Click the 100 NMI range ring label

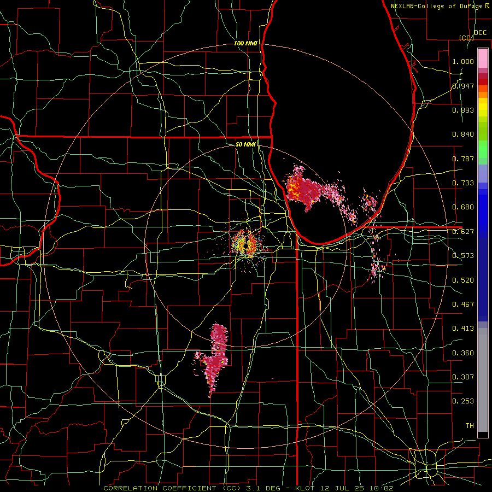[x=245, y=43]
